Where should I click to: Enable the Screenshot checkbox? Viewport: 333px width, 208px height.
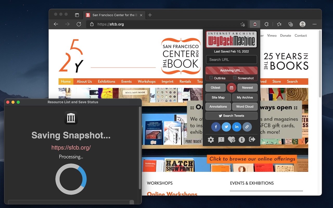[x=235, y=78]
